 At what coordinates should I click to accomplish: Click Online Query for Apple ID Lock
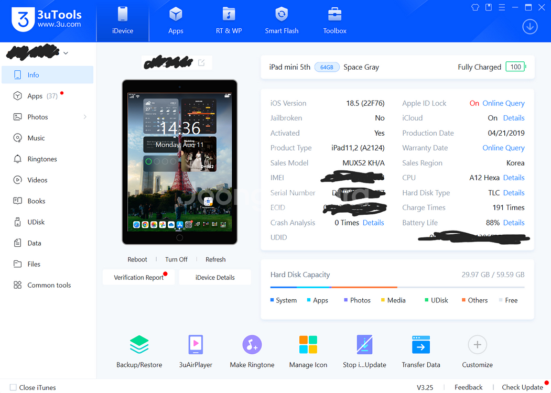pyautogui.click(x=503, y=103)
